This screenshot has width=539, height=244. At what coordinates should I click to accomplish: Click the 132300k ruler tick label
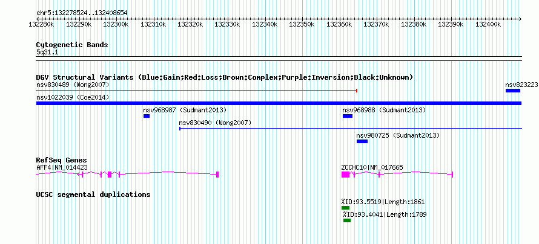[x=116, y=25]
